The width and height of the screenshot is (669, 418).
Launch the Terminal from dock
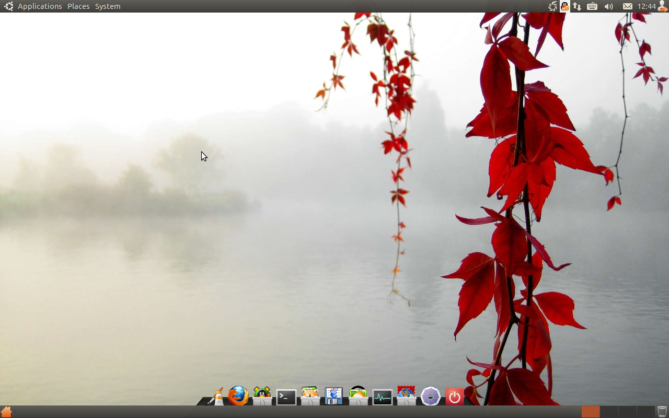(x=286, y=397)
